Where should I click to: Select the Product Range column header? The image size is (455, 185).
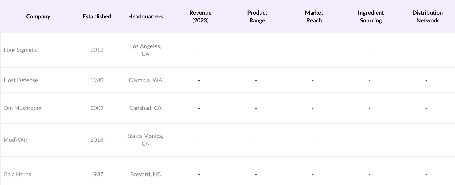click(257, 16)
